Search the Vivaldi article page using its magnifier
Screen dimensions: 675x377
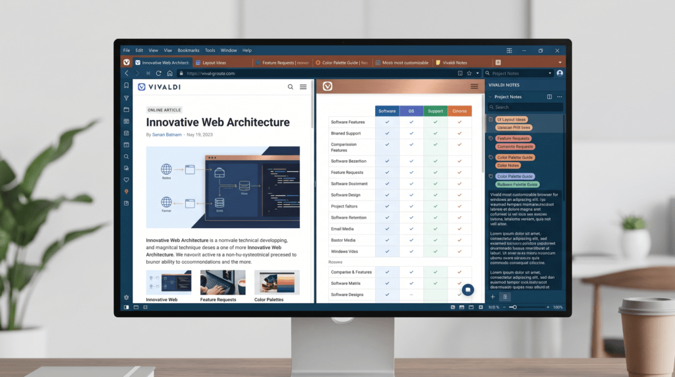291,87
